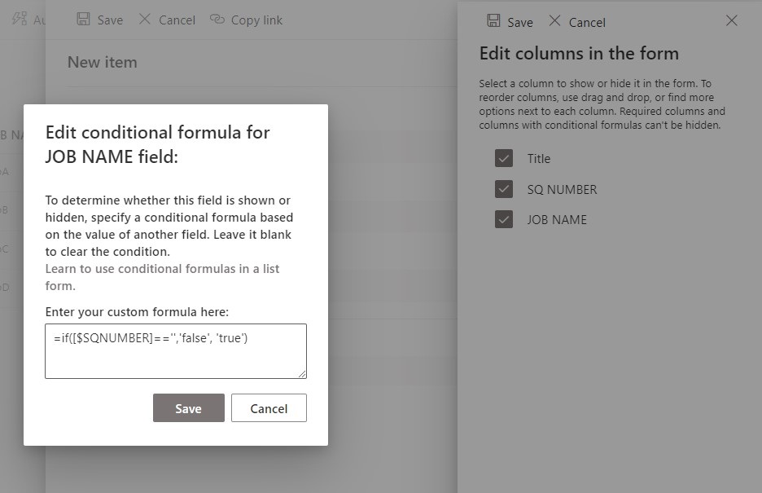
Task: Cancel the conditional formula dialog
Action: pos(269,408)
